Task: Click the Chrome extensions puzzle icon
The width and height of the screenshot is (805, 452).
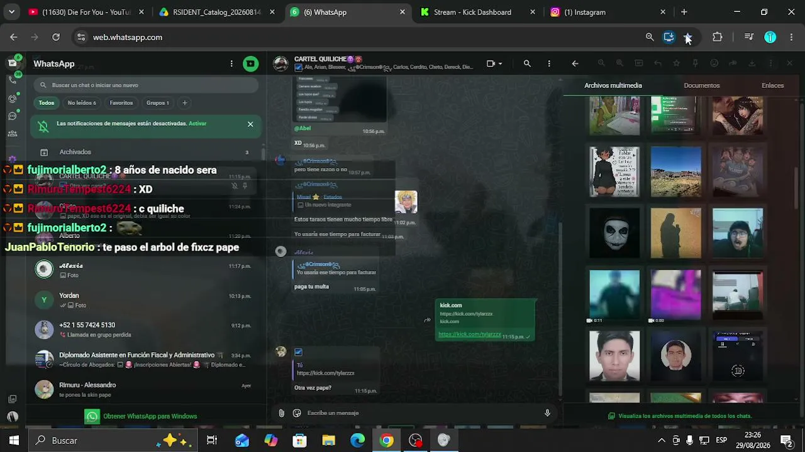Action: pyautogui.click(x=718, y=37)
